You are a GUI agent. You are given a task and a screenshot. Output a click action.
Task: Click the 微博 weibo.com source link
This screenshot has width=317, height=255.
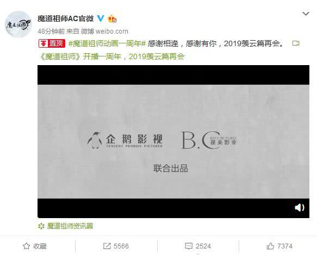(x=104, y=31)
